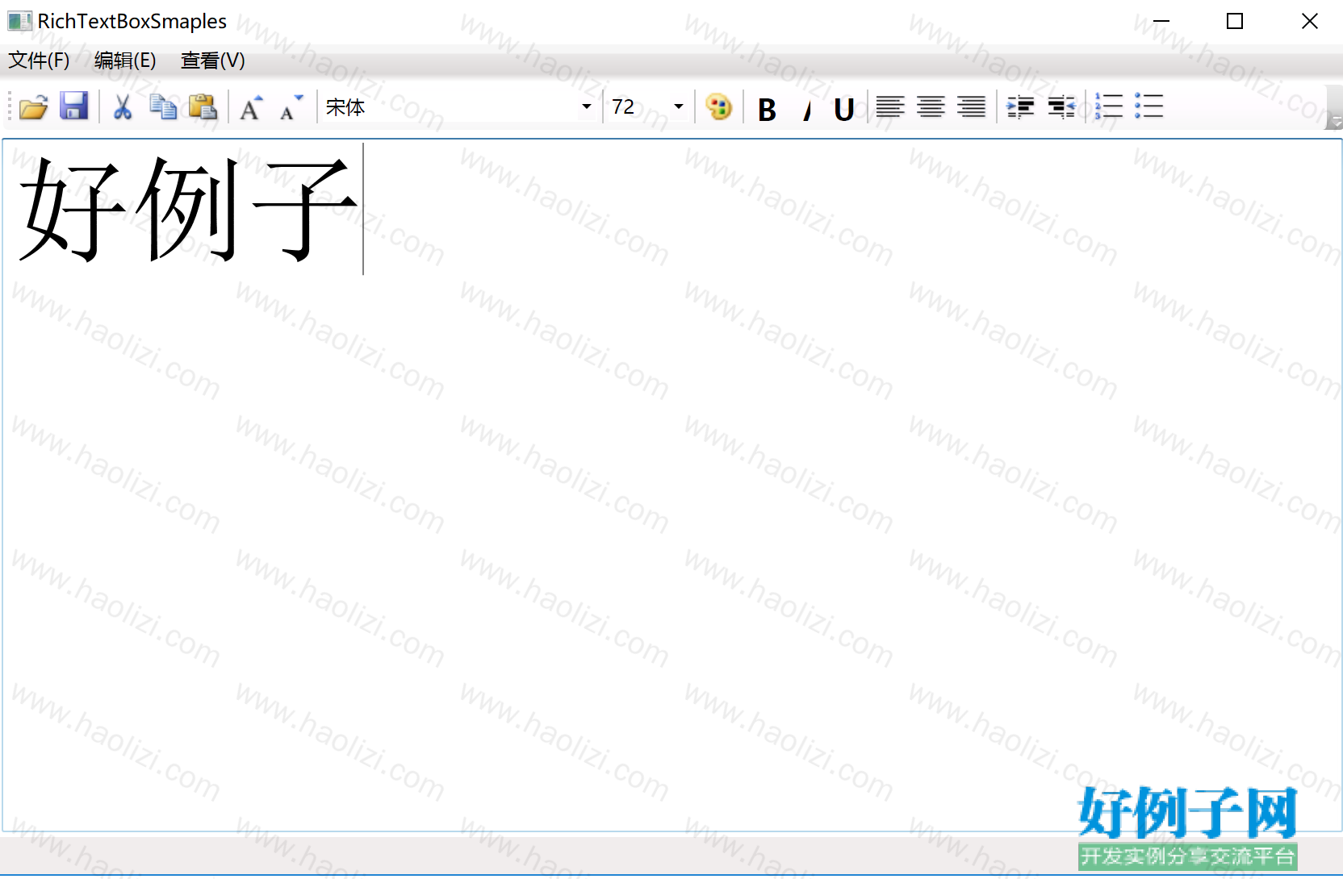Screen dimensions: 1343x879
Task: Apply numbered list formatting
Action: click(x=1109, y=106)
